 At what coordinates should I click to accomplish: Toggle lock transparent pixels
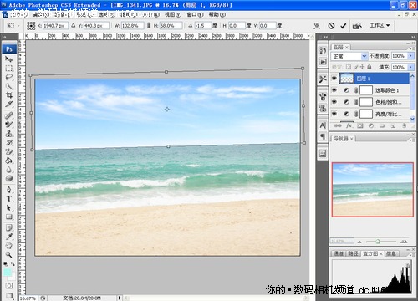pyautogui.click(x=349, y=67)
